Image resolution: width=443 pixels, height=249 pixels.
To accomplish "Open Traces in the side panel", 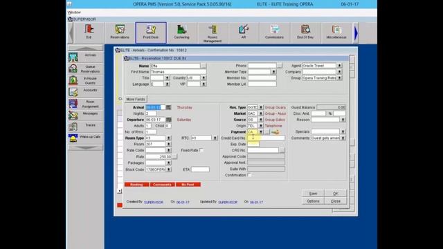I will tap(85, 127).
